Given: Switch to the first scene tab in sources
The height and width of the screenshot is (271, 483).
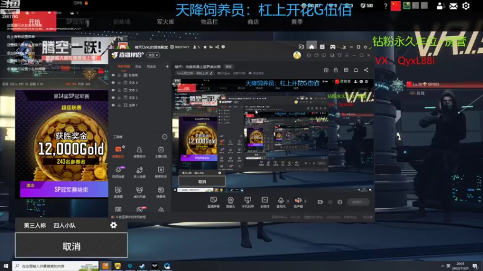Looking at the screenshot, I should click(x=124, y=66).
